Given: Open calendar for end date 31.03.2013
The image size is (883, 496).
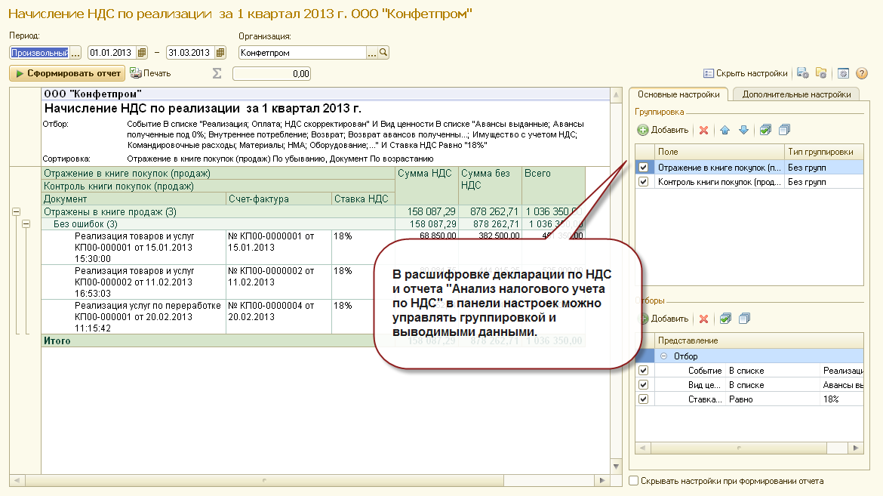Looking at the screenshot, I should click(x=220, y=52).
